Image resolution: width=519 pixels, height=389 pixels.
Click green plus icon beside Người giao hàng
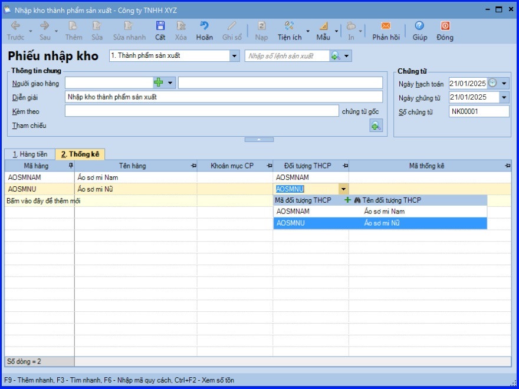click(158, 83)
